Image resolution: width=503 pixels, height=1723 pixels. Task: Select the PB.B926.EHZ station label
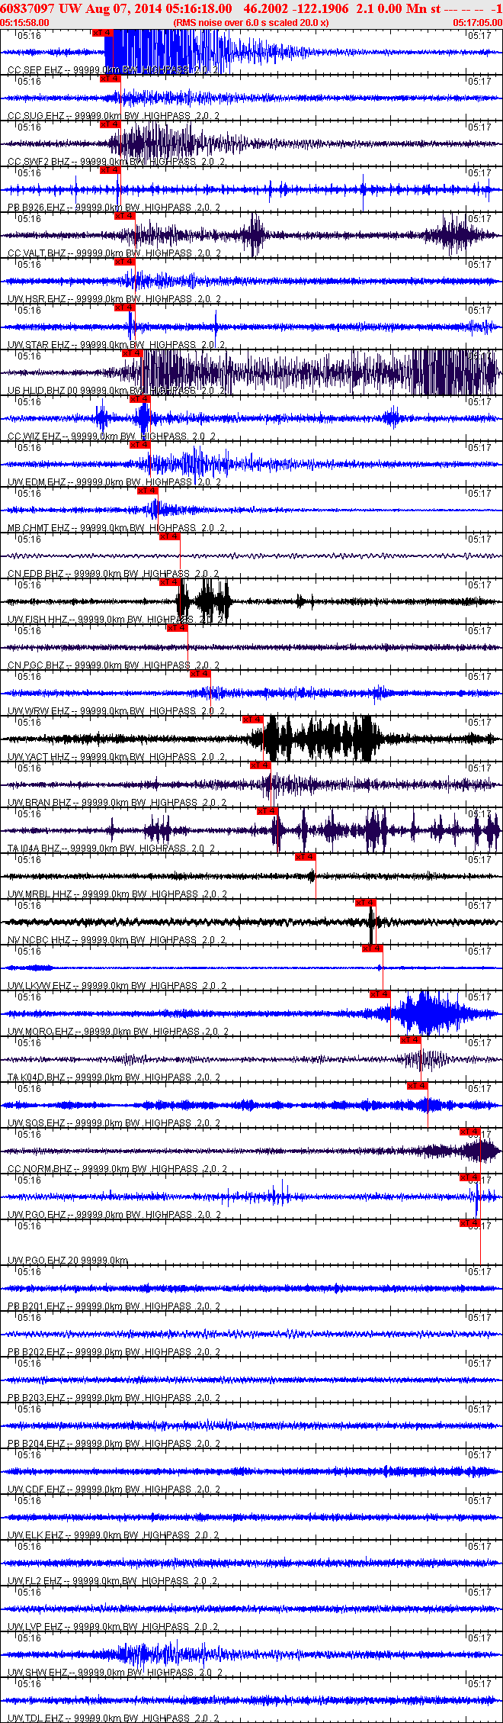(114, 208)
